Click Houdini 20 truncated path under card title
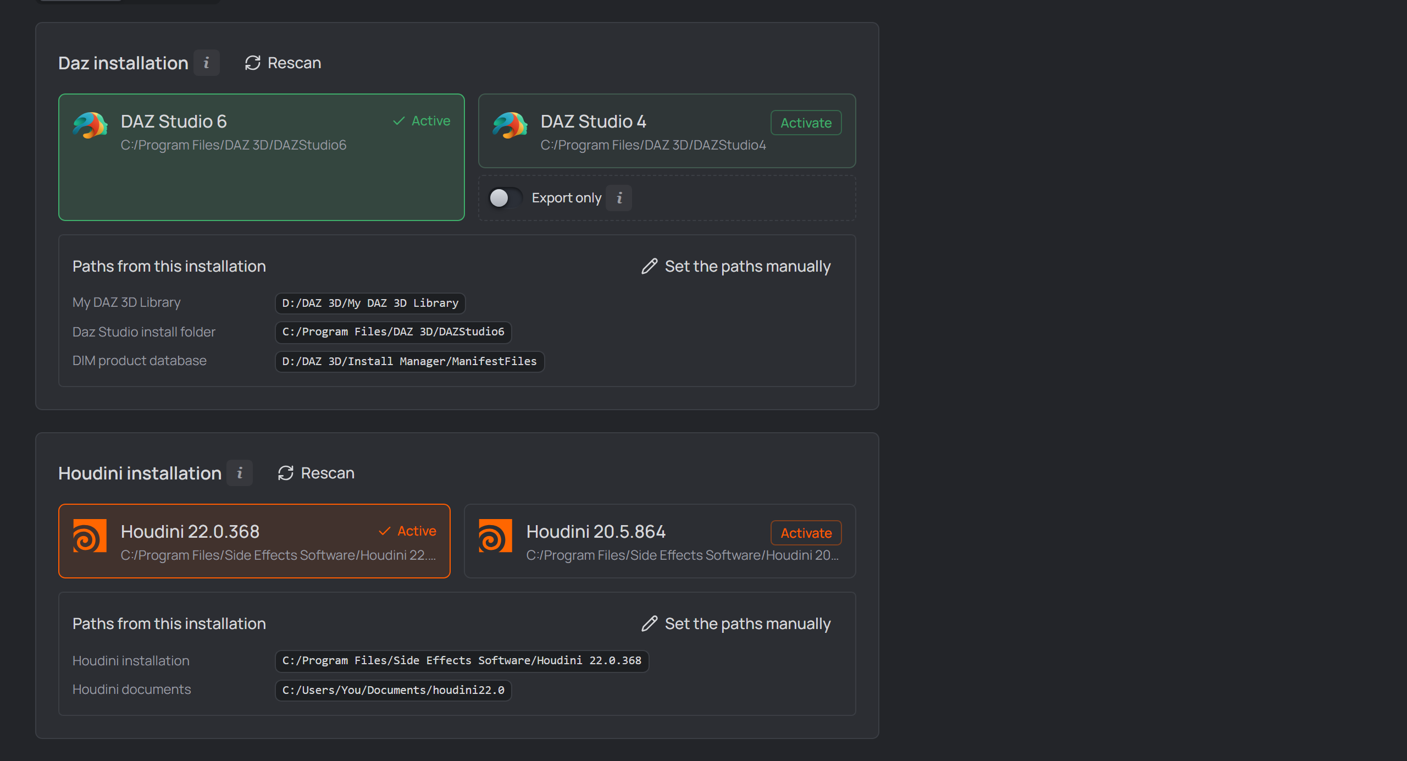Viewport: 1407px width, 761px height. [683, 555]
